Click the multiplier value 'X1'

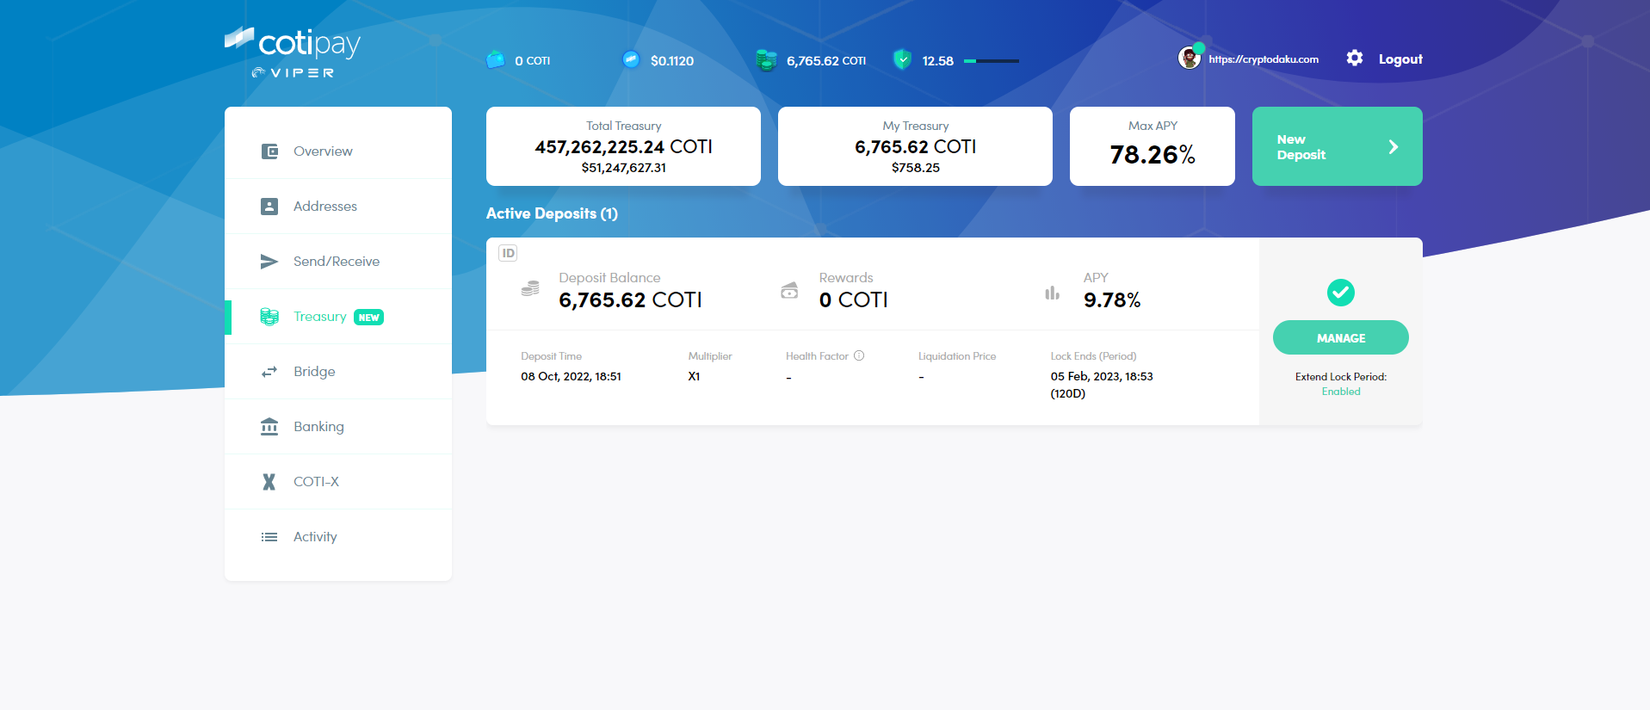tap(694, 377)
